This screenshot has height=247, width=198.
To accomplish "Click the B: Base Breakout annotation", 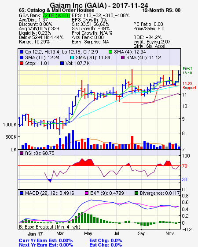I will click(x=50, y=227).
